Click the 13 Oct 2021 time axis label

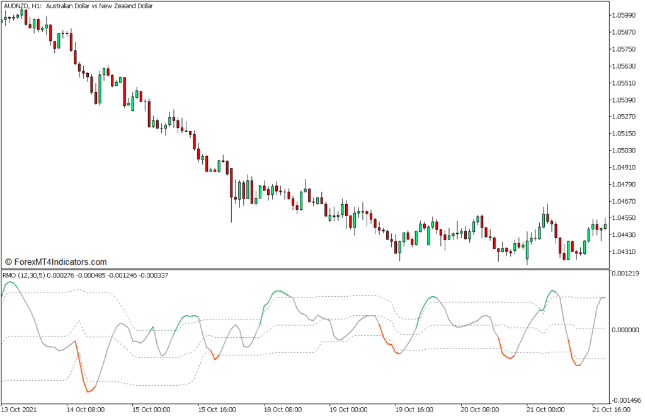pyautogui.click(x=19, y=409)
